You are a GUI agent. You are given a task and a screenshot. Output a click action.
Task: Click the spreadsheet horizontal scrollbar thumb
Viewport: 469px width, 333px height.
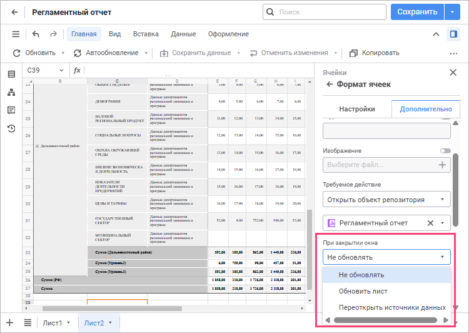112,308
